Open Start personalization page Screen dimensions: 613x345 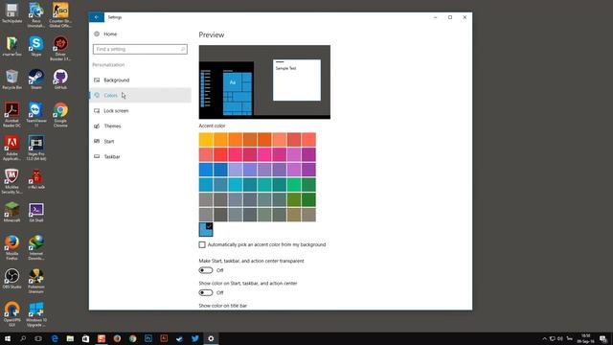[141, 141]
